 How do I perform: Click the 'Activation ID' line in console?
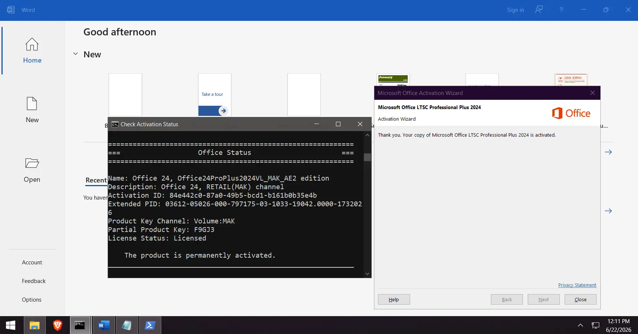(213, 195)
